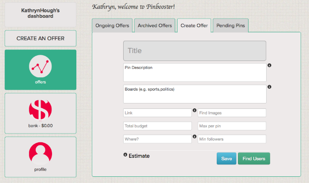The image size is (309, 183).
Task: Click the blue Save button
Action: click(226, 159)
